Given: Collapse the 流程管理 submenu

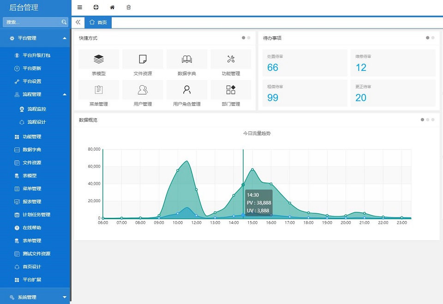Looking at the screenshot, I should coord(65,94).
